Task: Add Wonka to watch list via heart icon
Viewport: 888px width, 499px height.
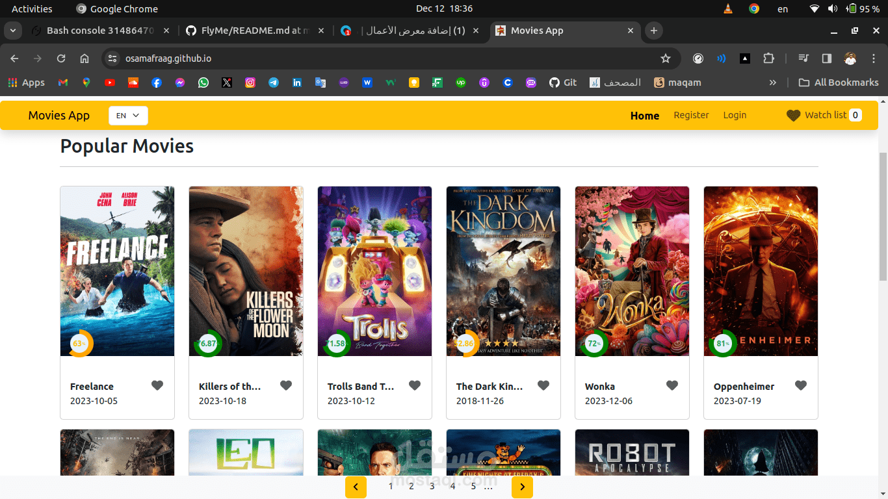Action: point(672,385)
